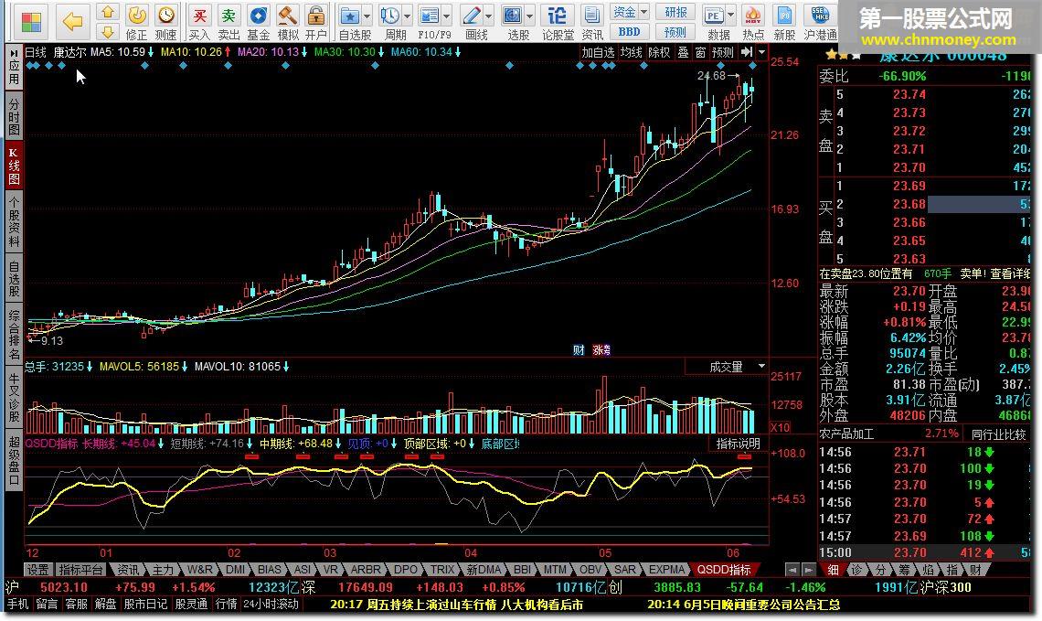This screenshot has height=621, width=1042.
Task: Toggle 除权 ex-rights adjustment
Action: 659,52
